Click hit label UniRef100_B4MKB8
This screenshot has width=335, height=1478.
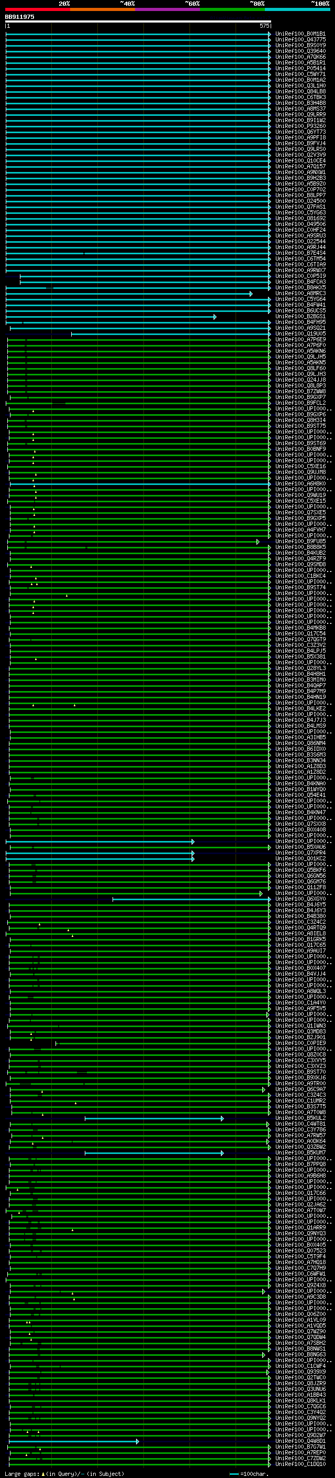(300, 628)
